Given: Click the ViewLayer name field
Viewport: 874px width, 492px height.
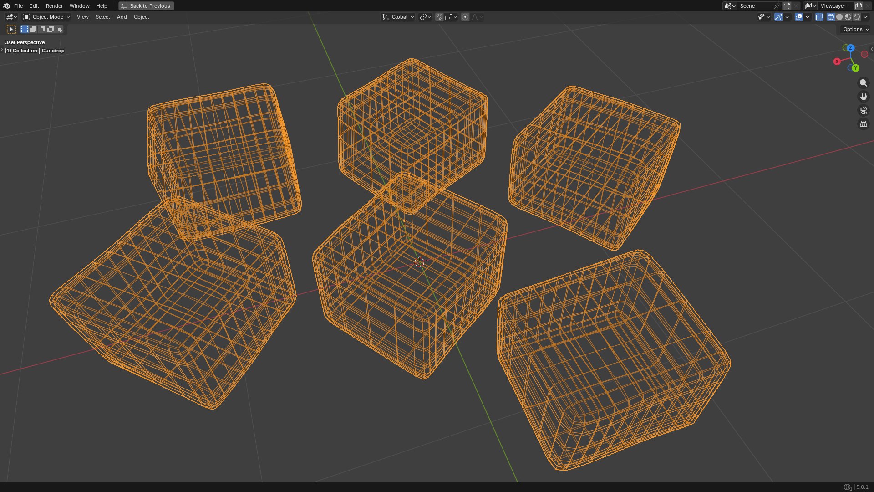Looking at the screenshot, I should [836, 6].
